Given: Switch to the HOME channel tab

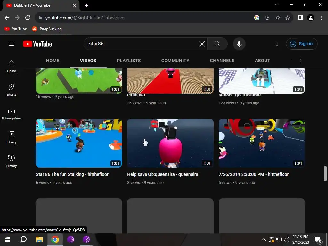Looking at the screenshot, I should [53, 61].
